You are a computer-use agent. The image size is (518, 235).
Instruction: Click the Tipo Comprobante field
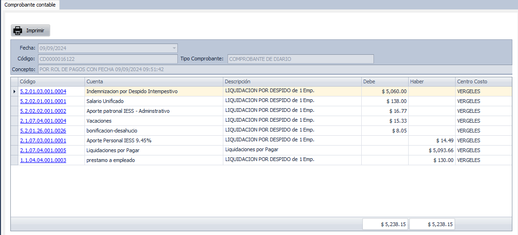300,59
